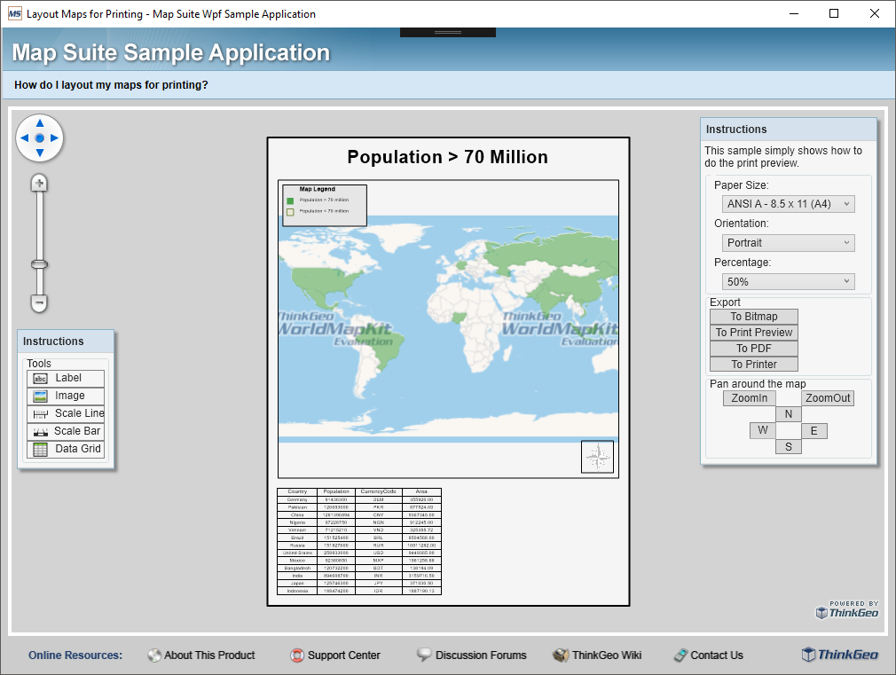Screen dimensions: 896x675
Task: Pan map left with the west arrow
Action: point(25,137)
